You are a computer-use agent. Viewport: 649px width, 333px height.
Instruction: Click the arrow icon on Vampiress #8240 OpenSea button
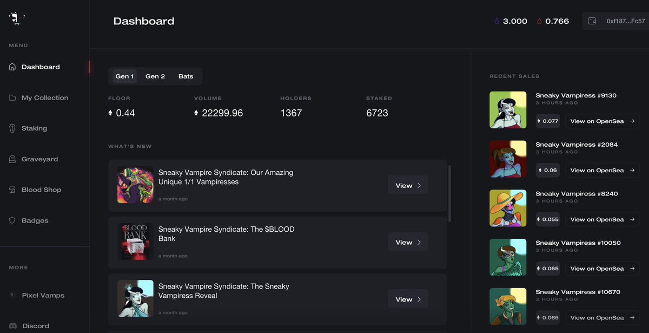[x=632, y=220]
